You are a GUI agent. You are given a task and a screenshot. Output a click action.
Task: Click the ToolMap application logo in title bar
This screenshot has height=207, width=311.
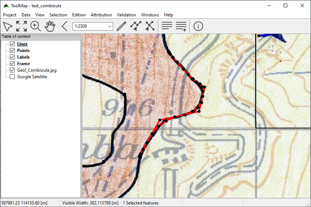pyautogui.click(x=6, y=5)
